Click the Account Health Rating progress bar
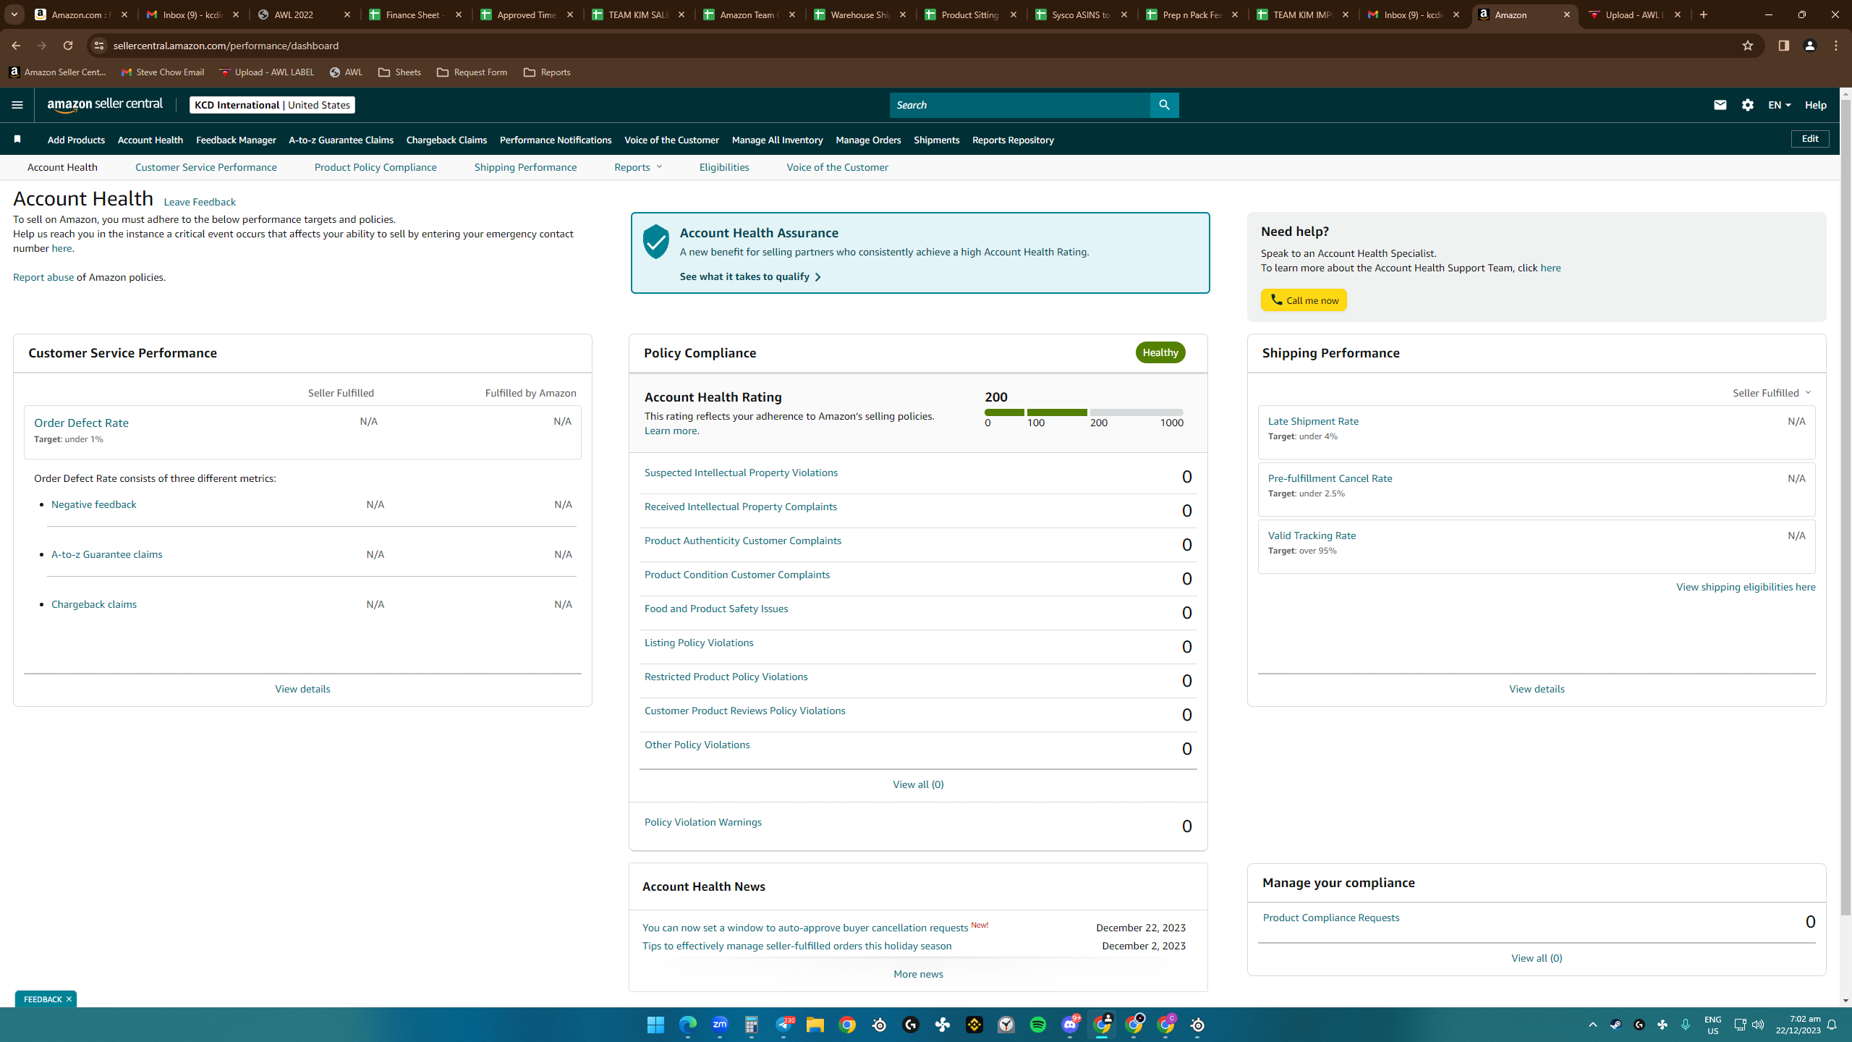The width and height of the screenshot is (1852, 1042). 1084,412
